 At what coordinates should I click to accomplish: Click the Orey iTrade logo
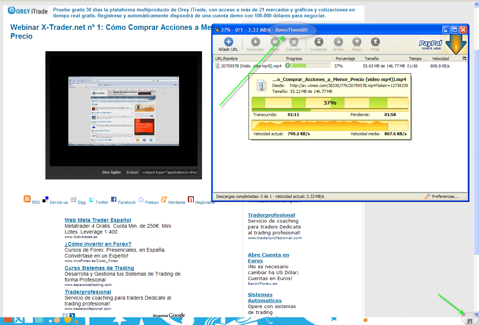tap(28, 11)
